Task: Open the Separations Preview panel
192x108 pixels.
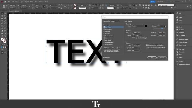Action: (x=183, y=64)
